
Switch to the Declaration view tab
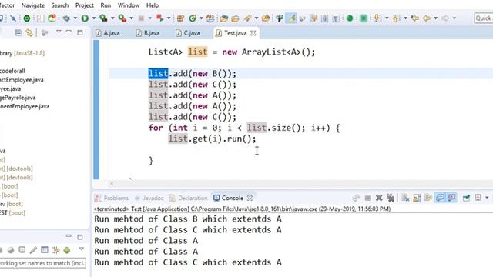pyautogui.click(x=189, y=199)
